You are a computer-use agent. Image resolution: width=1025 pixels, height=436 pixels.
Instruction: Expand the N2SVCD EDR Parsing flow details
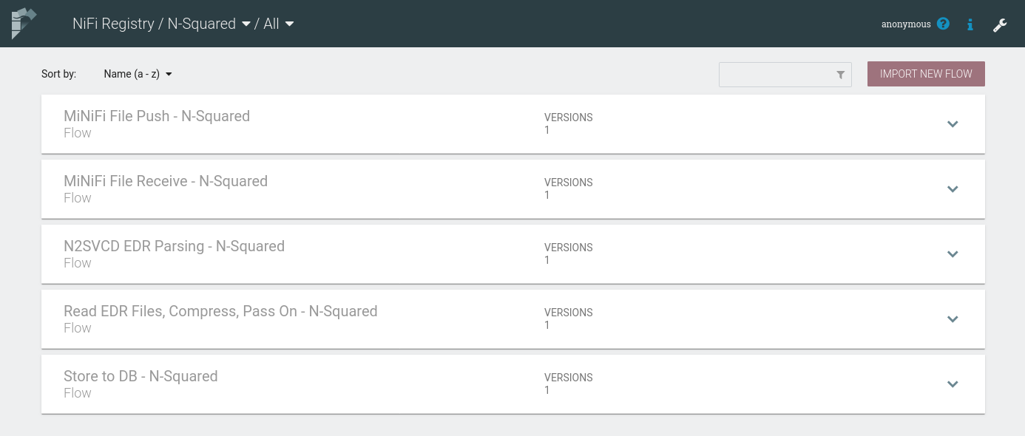pos(953,254)
